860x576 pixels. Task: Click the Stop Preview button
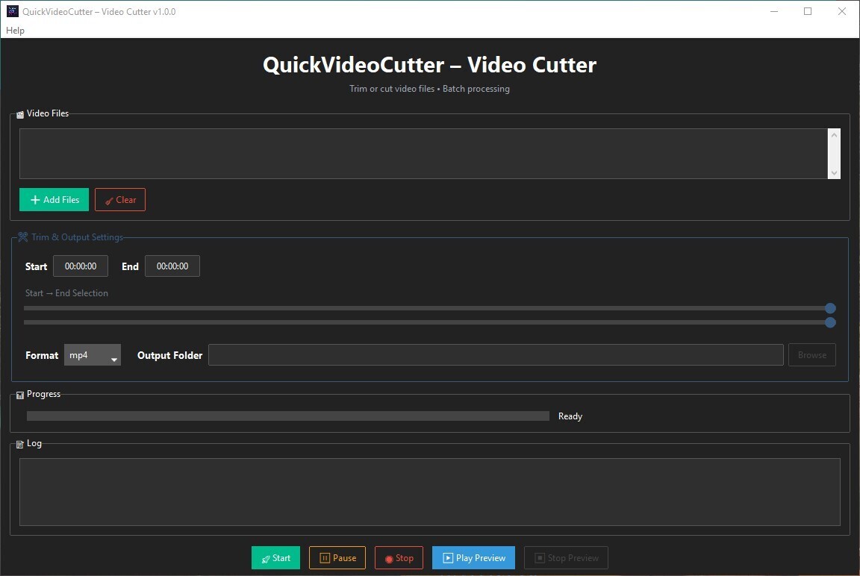click(x=566, y=558)
